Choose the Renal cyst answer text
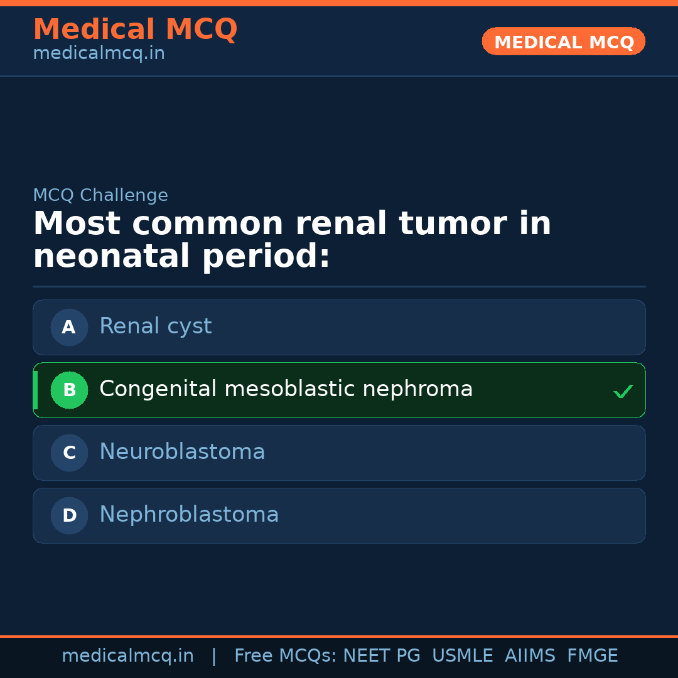Viewport: 678px width, 678px height. pos(156,326)
